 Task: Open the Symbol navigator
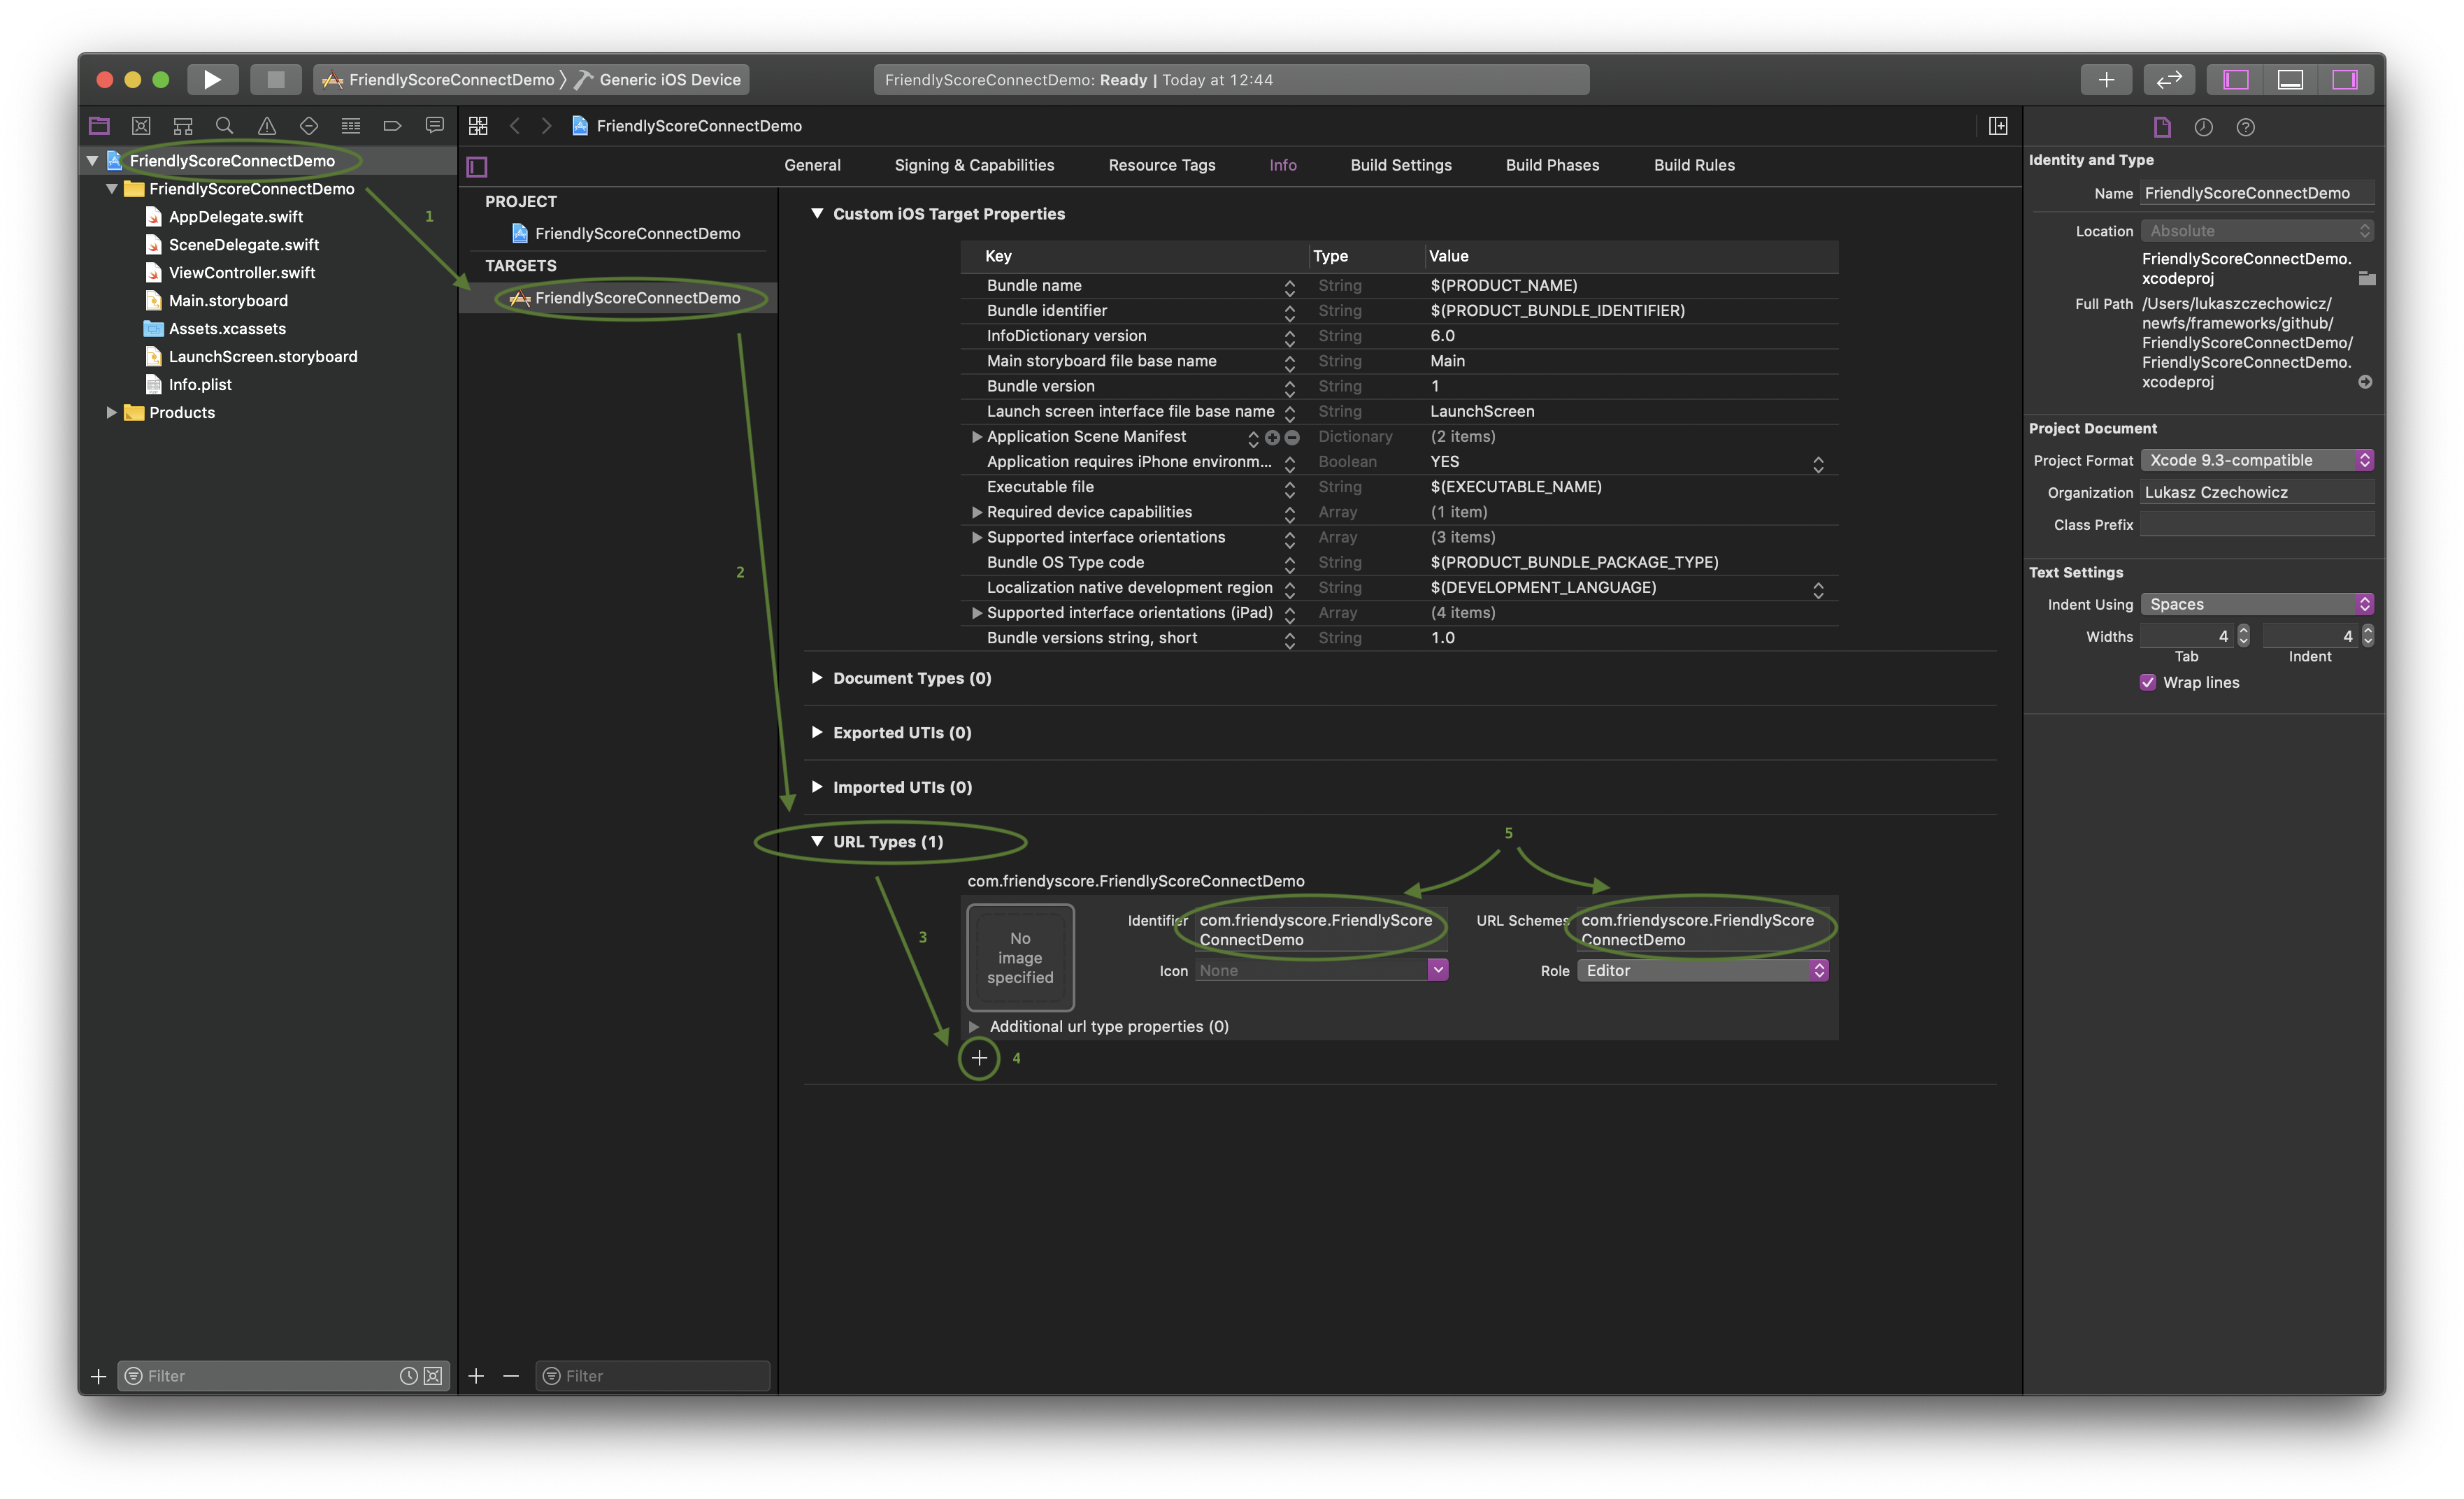pos(183,126)
